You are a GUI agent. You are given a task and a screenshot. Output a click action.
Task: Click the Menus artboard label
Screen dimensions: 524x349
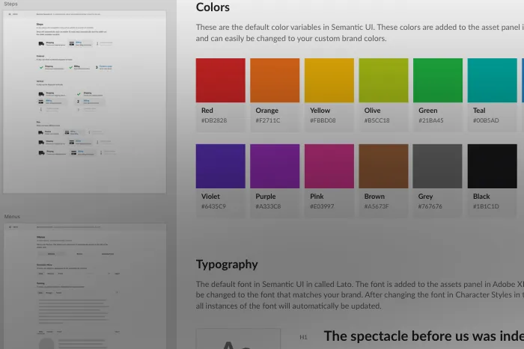coord(12,217)
